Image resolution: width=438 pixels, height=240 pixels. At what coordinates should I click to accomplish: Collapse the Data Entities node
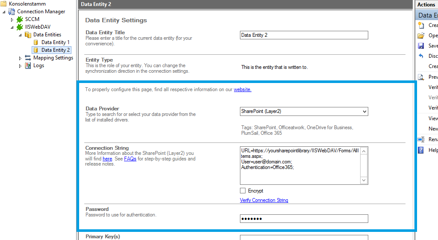(x=20, y=35)
